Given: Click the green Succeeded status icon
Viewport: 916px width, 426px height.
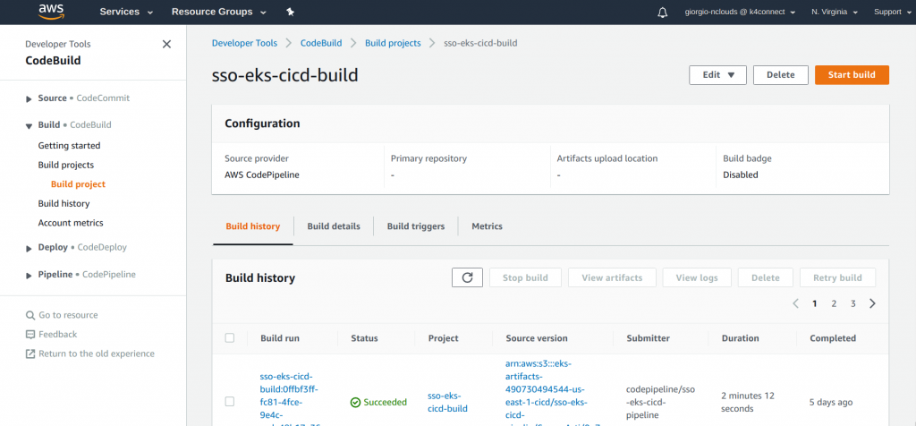Looking at the screenshot, I should [355, 402].
